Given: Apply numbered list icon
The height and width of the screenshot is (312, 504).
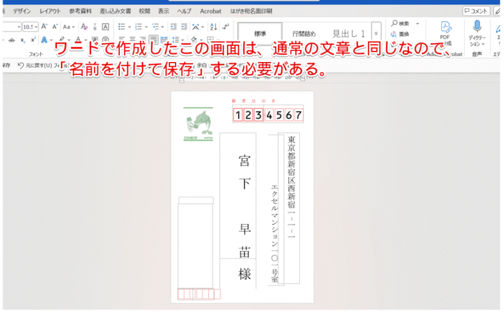Looking at the screenshot, I should (138, 27).
